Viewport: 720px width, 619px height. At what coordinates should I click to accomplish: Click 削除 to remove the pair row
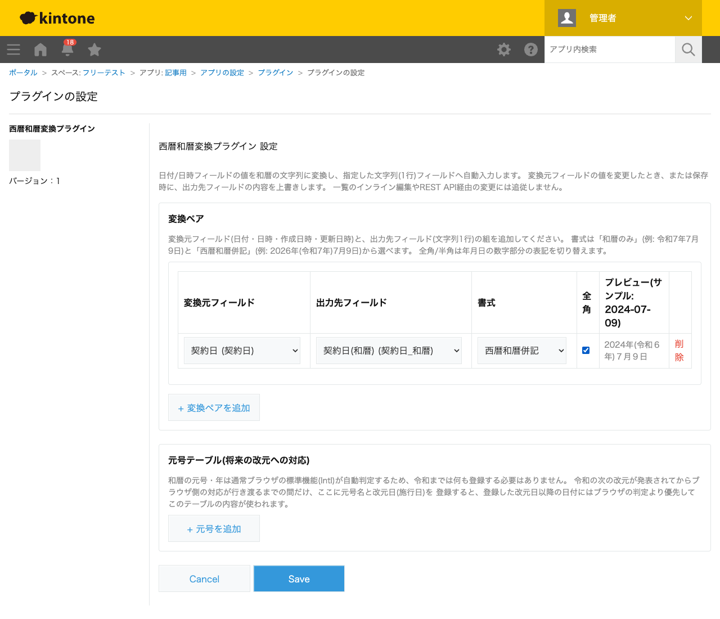[x=679, y=351]
